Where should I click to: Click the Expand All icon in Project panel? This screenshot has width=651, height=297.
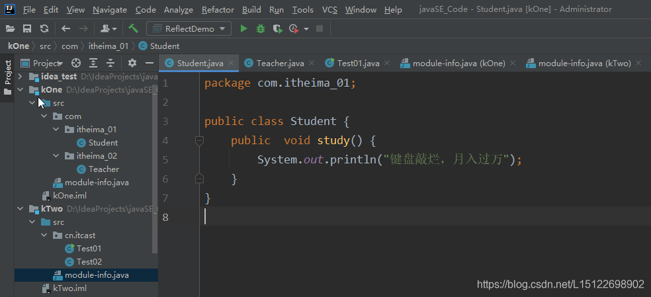coord(93,63)
